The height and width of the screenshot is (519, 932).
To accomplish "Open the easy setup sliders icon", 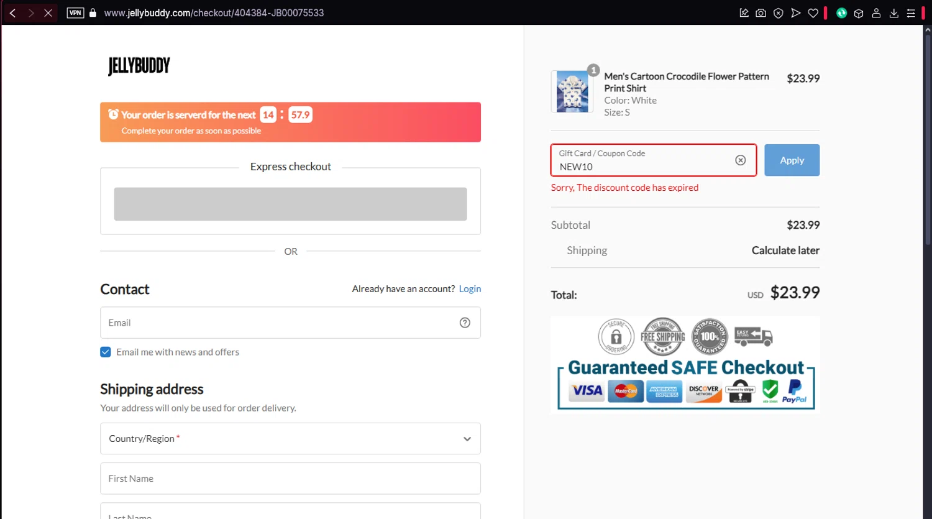I will coord(911,13).
